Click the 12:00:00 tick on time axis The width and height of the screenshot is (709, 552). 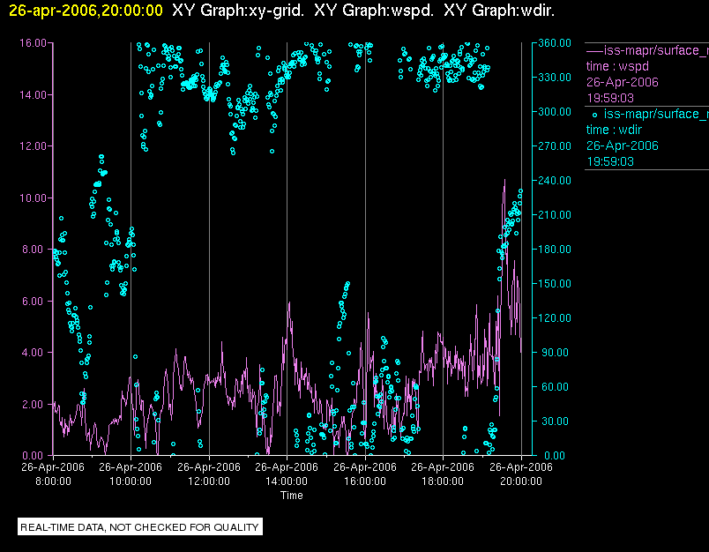[209, 481]
